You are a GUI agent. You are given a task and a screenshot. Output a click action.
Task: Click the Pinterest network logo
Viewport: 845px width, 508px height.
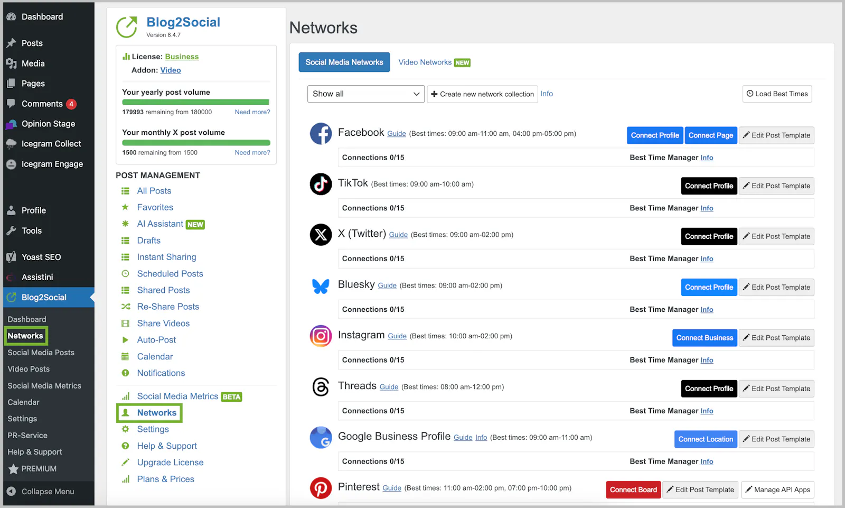[x=321, y=488]
